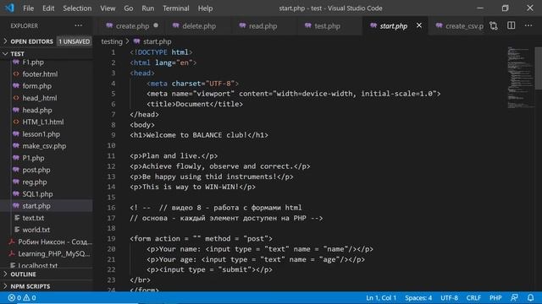Open the Edit menu
The width and height of the screenshot is (542, 304).
[x=48, y=8]
